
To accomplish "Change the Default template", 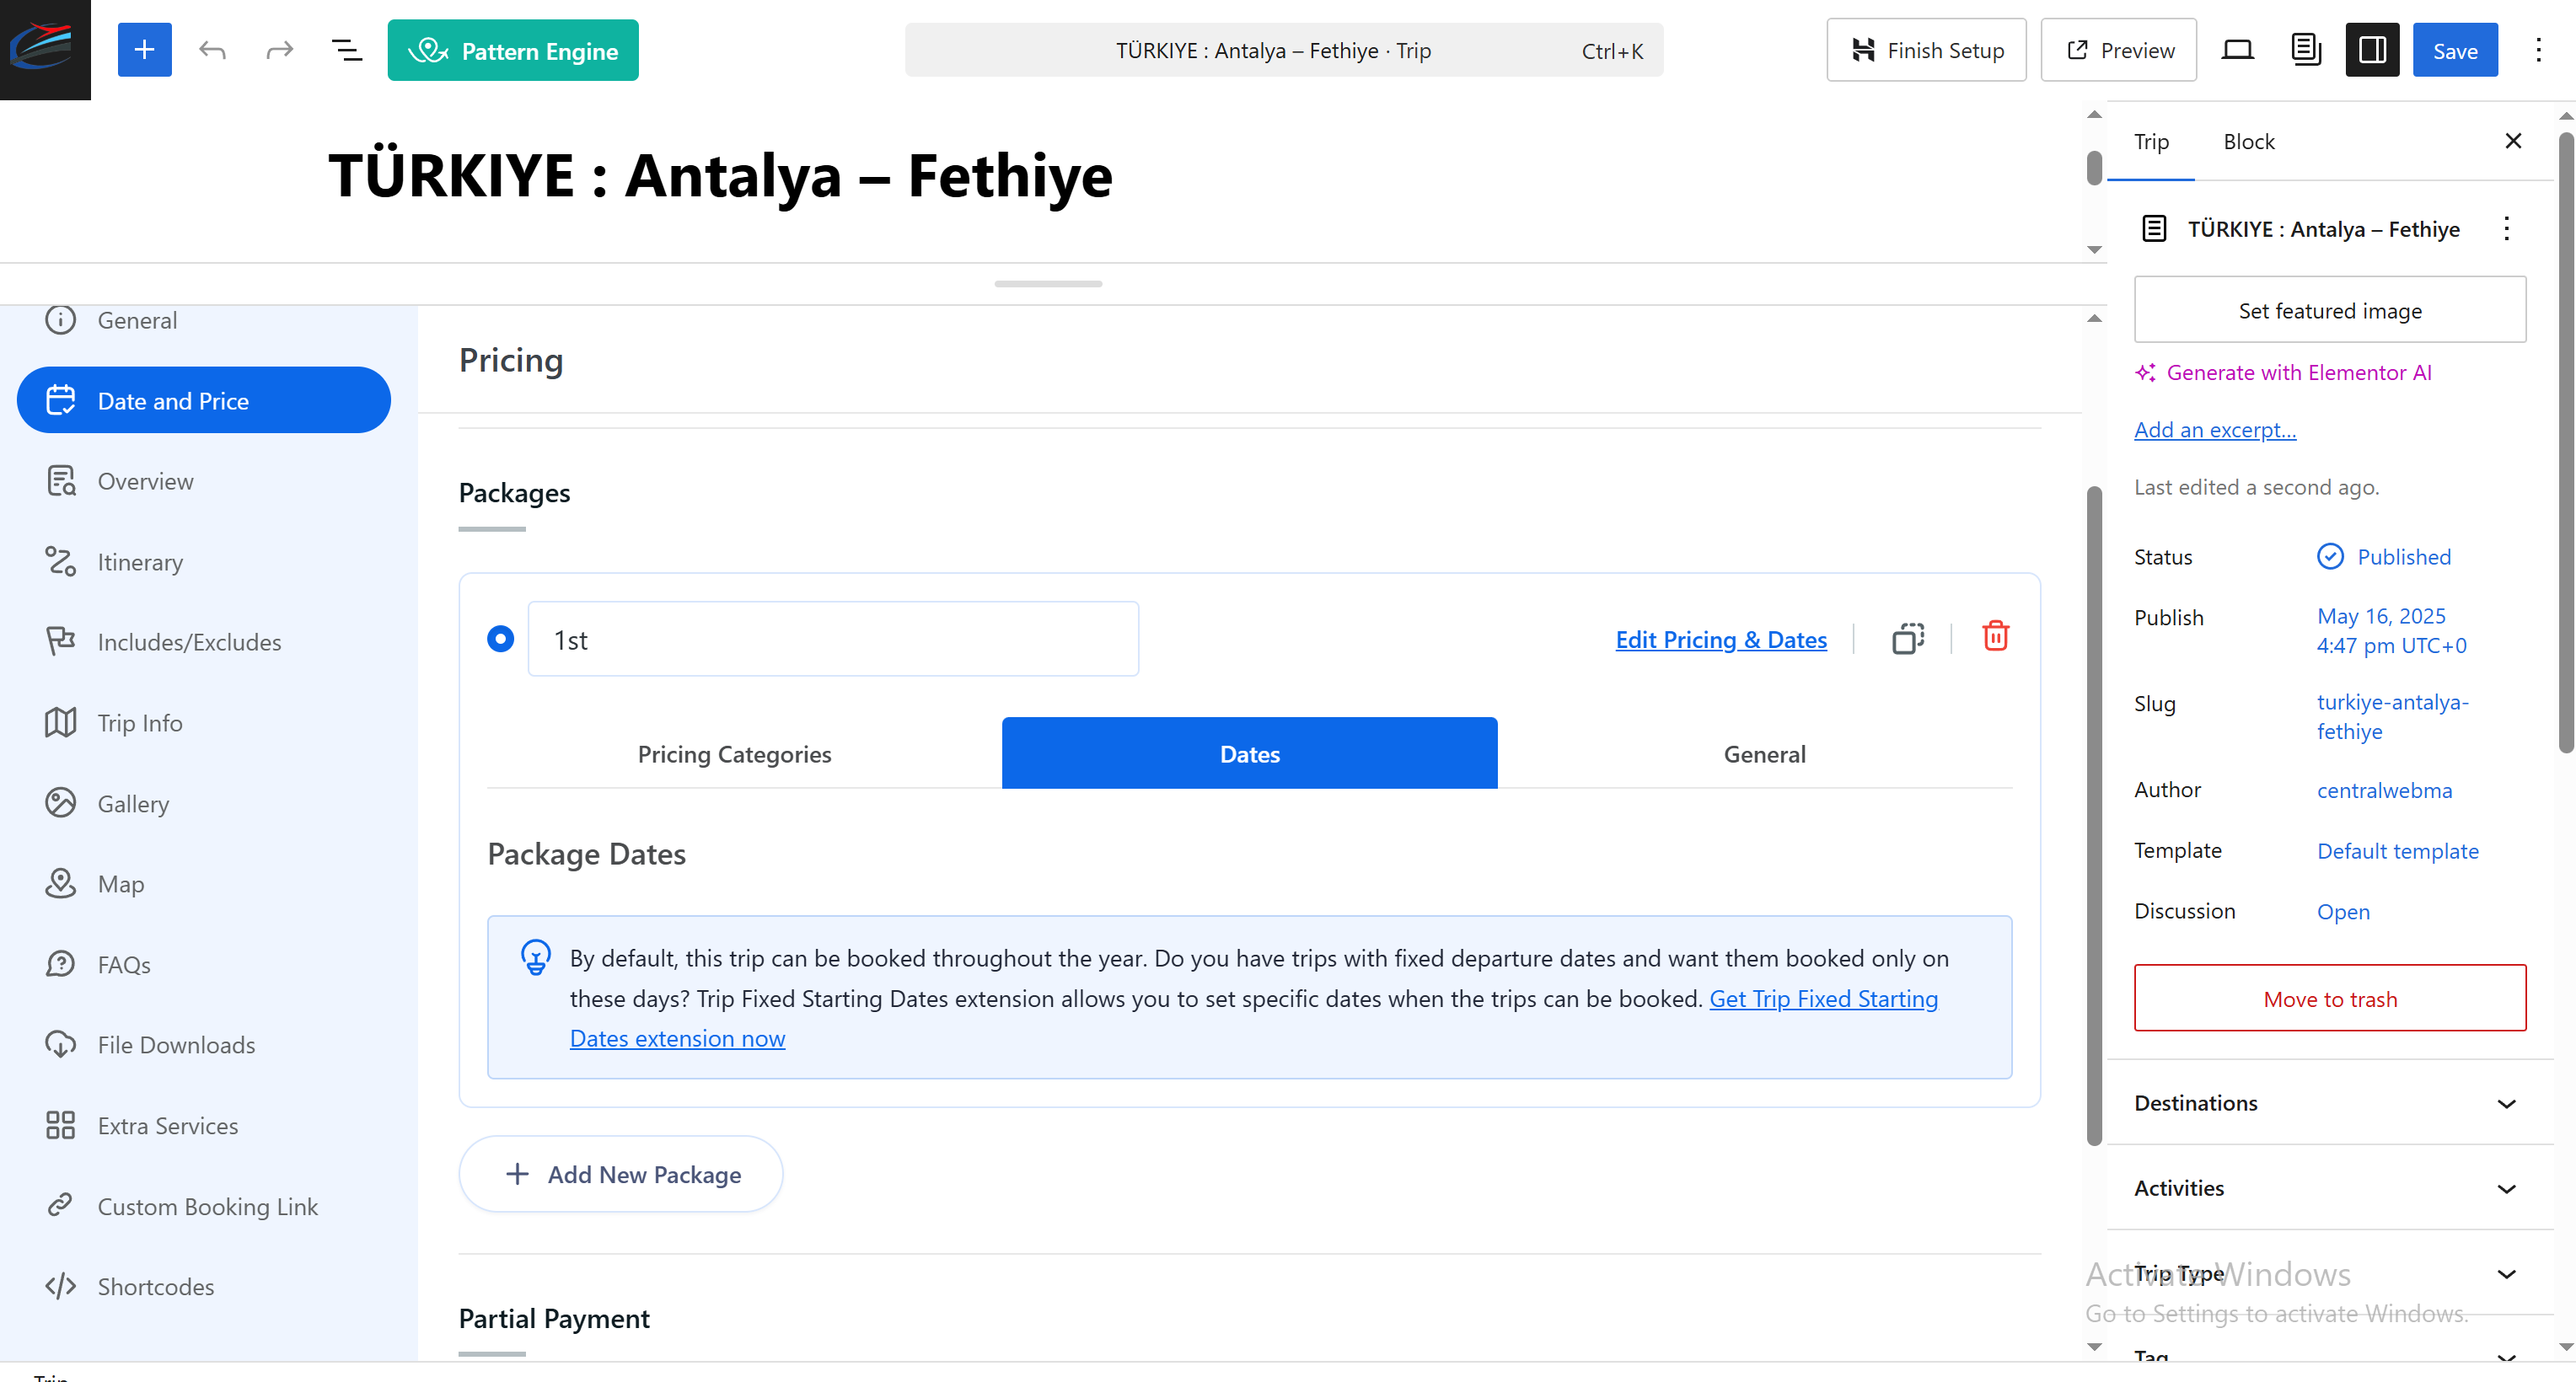I will pos(2397,851).
